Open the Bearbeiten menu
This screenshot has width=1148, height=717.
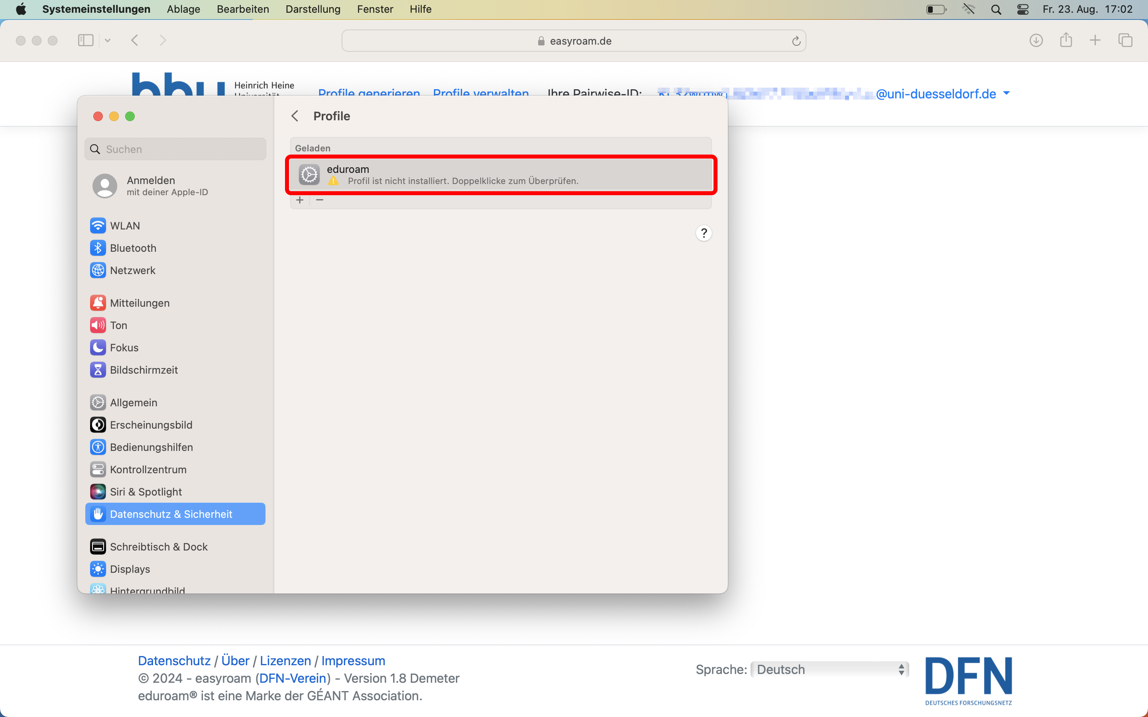coord(242,9)
